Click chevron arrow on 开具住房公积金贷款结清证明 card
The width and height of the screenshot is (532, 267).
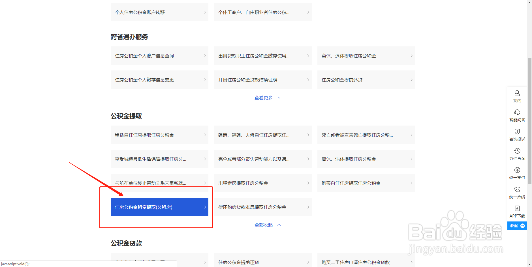(x=308, y=80)
